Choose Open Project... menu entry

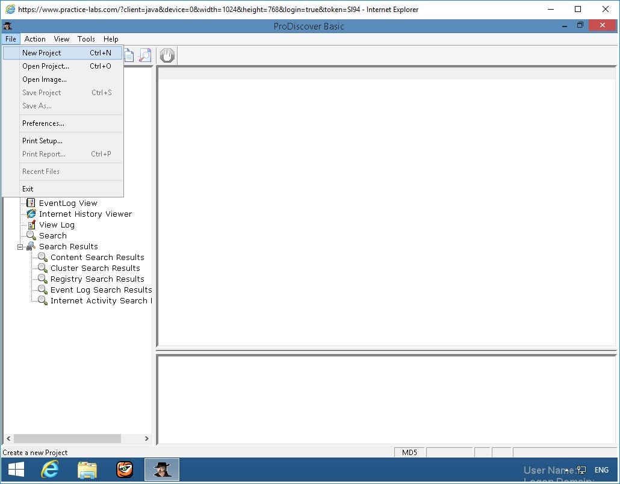coord(63,66)
